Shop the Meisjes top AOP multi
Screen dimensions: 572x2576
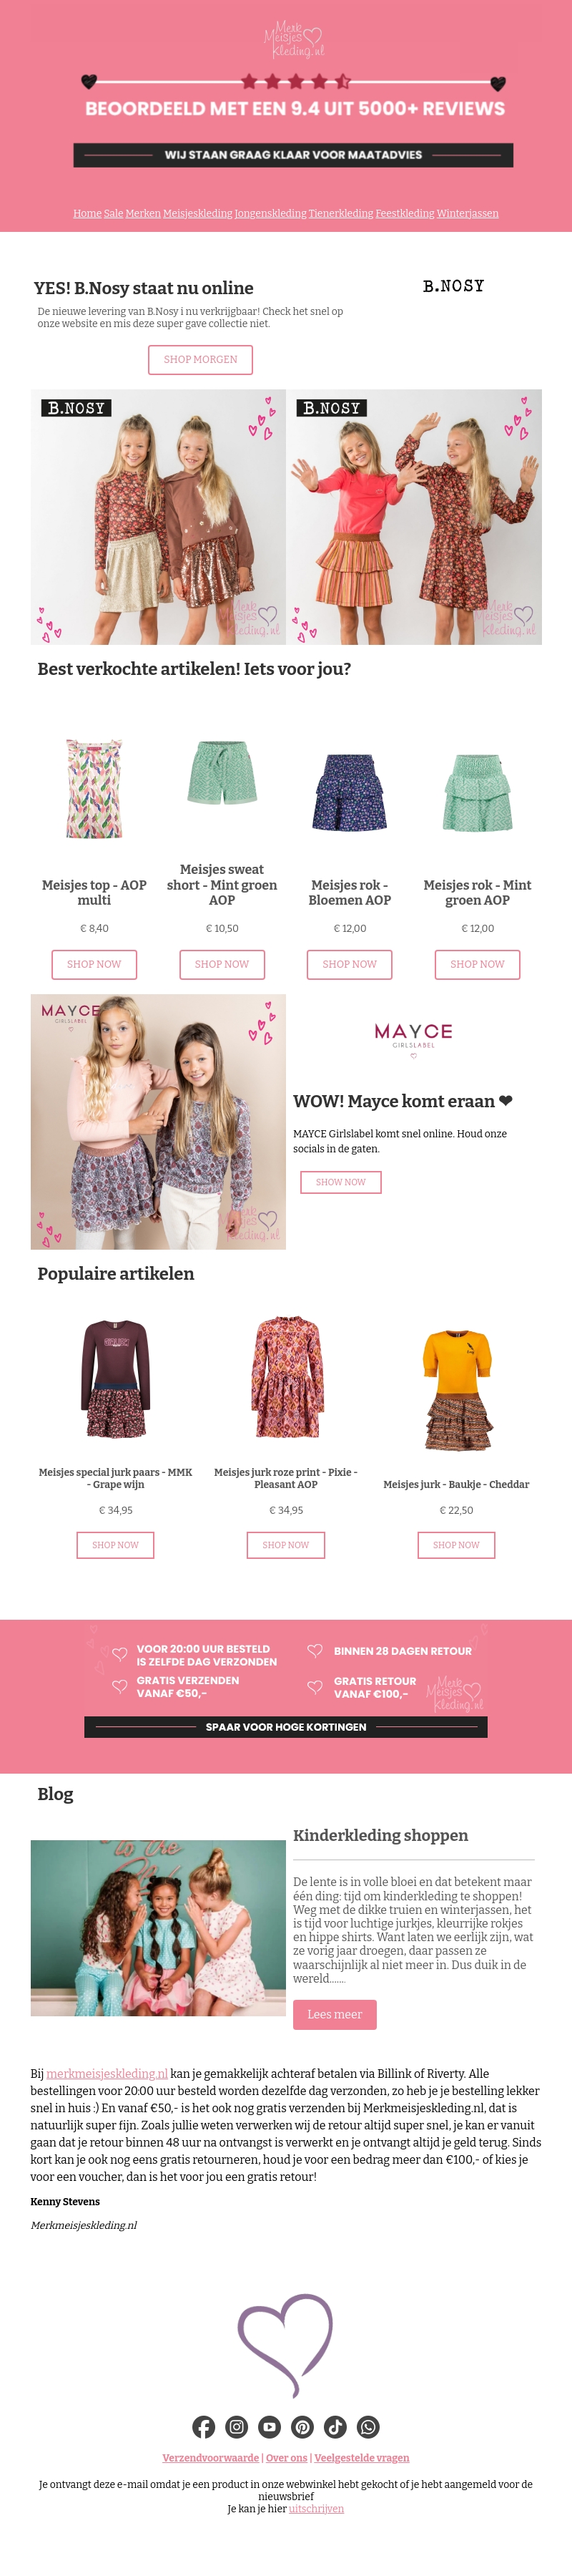[94, 964]
